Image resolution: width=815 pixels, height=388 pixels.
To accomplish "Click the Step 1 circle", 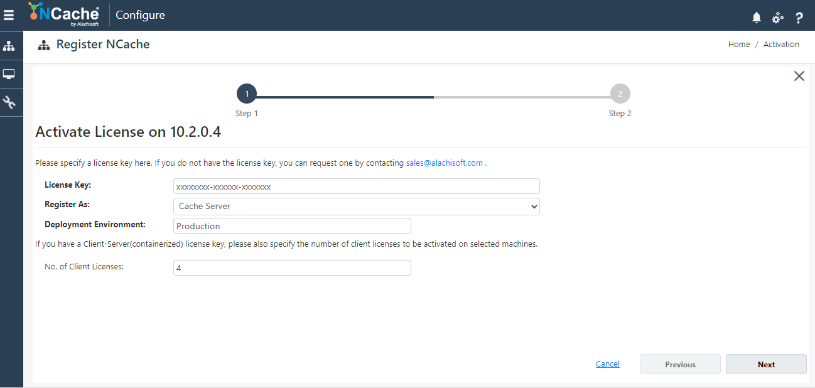I will [247, 94].
